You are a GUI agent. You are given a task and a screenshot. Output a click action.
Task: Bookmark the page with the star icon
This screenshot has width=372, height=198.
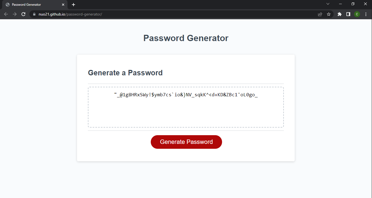coord(329,14)
